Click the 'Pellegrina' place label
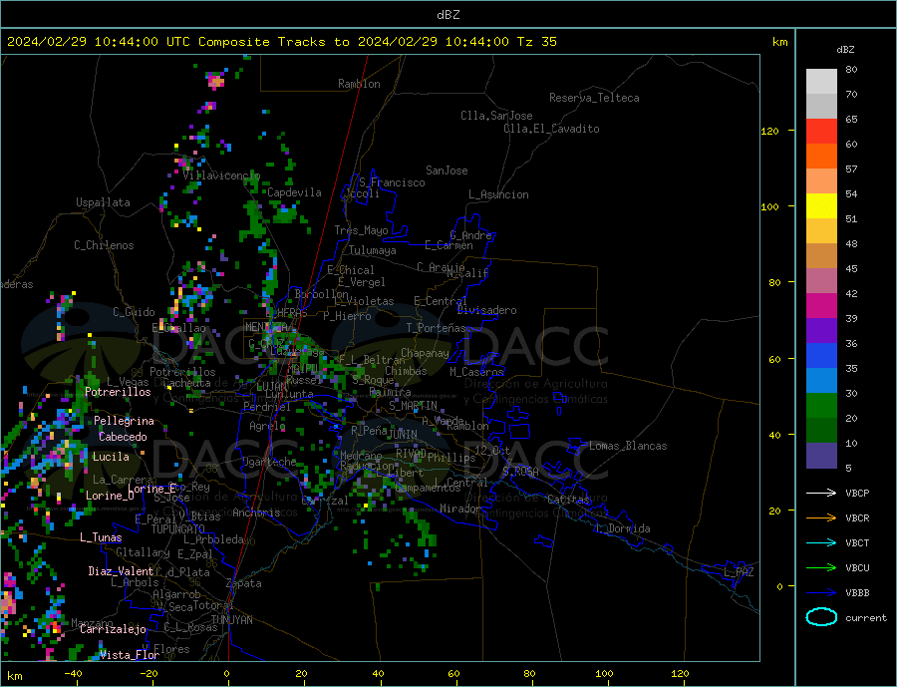The image size is (897, 687). pos(124,421)
